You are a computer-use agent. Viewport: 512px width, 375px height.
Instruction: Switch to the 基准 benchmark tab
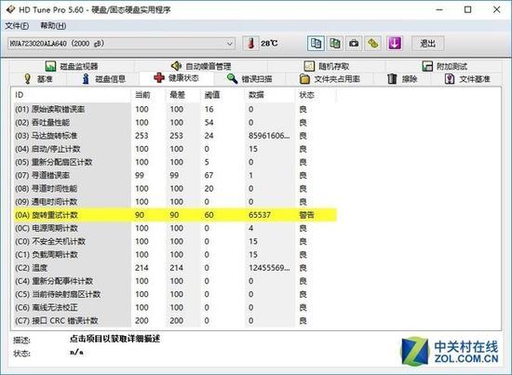tap(38, 79)
